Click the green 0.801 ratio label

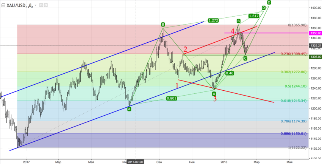click(172, 99)
